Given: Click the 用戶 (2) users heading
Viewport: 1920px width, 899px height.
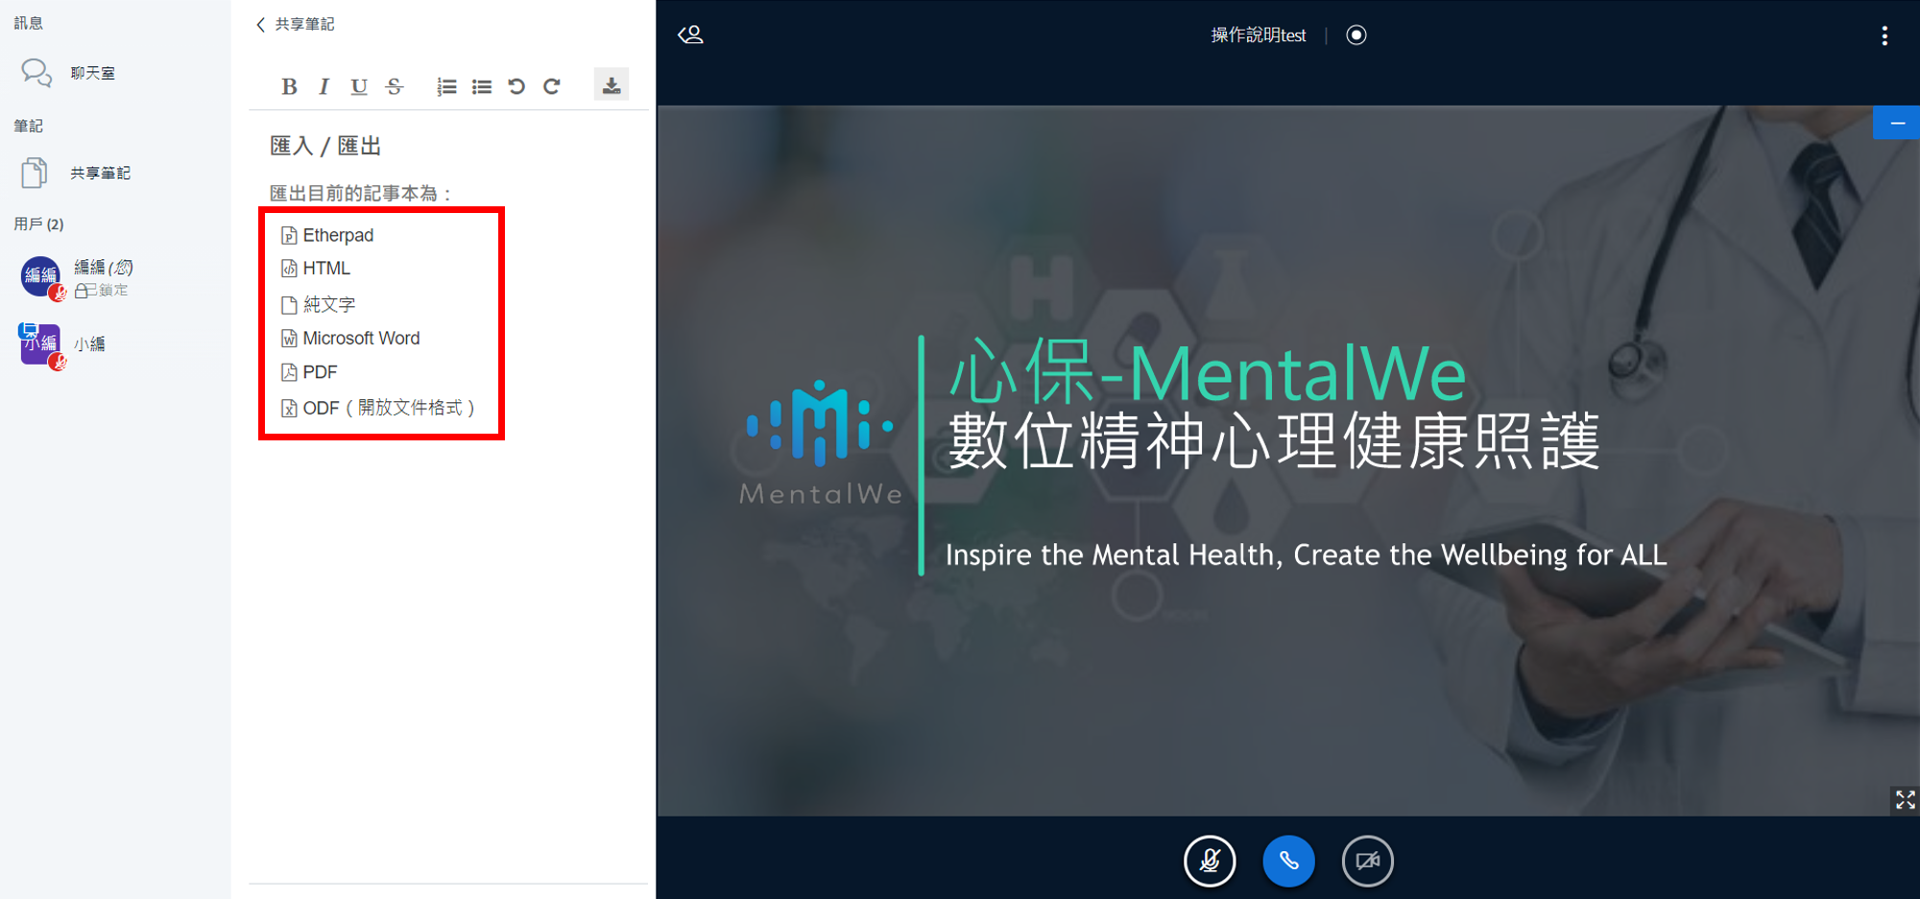Looking at the screenshot, I should pos(39,224).
